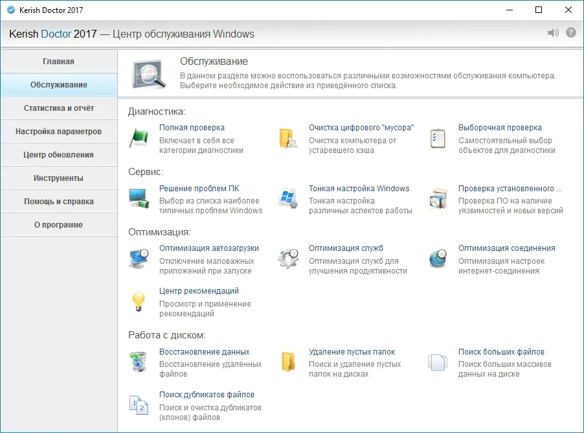The width and height of the screenshot is (584, 433).
Task: Maximize the Kerish Doctor window
Action: 539,10
